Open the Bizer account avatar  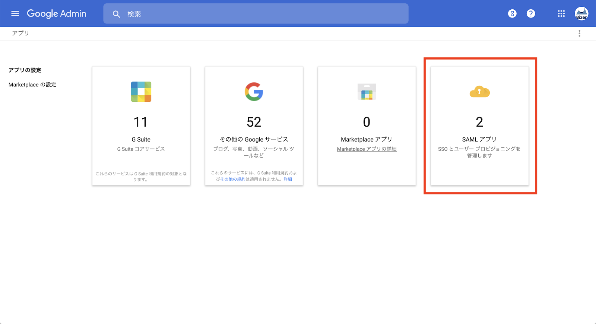[581, 14]
